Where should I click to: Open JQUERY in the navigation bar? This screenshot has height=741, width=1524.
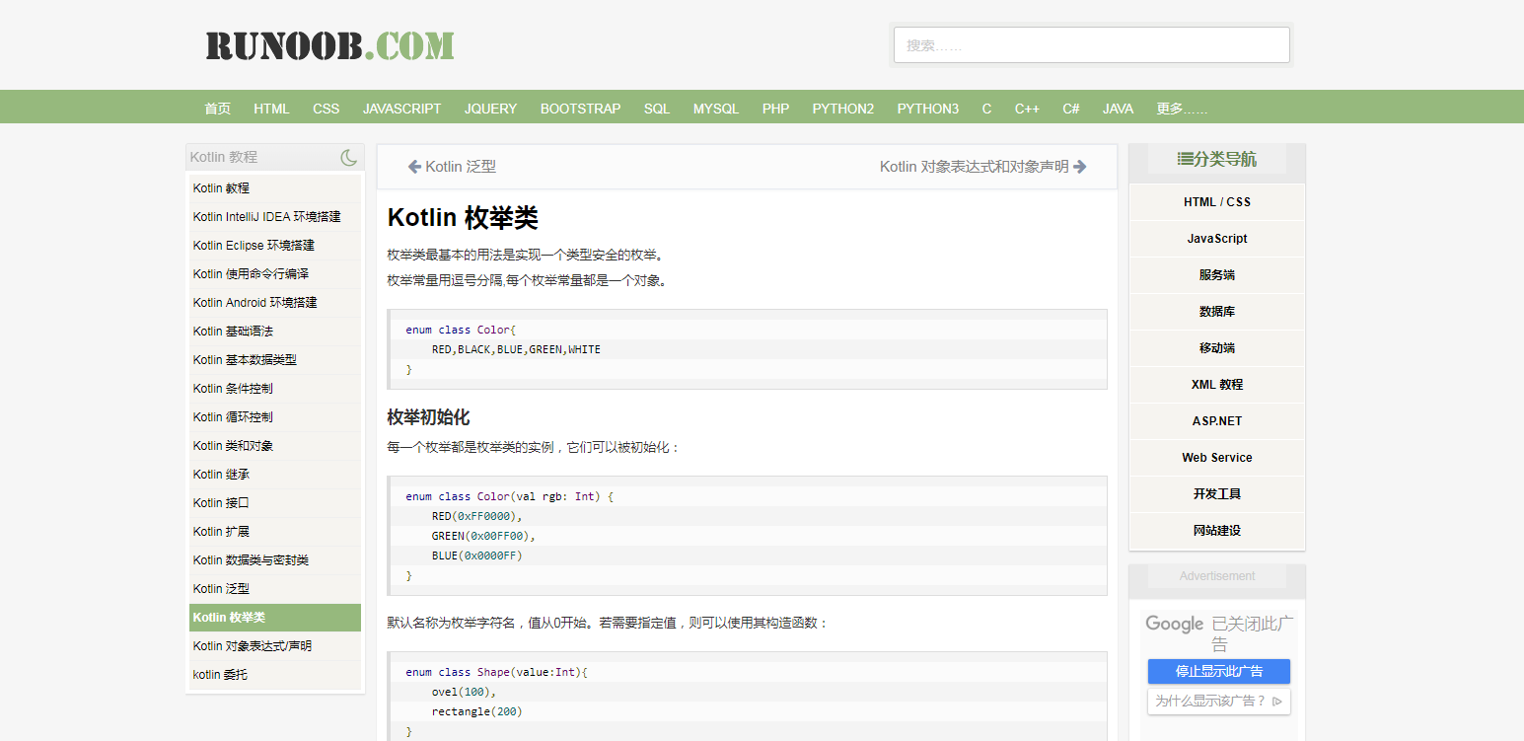490,109
